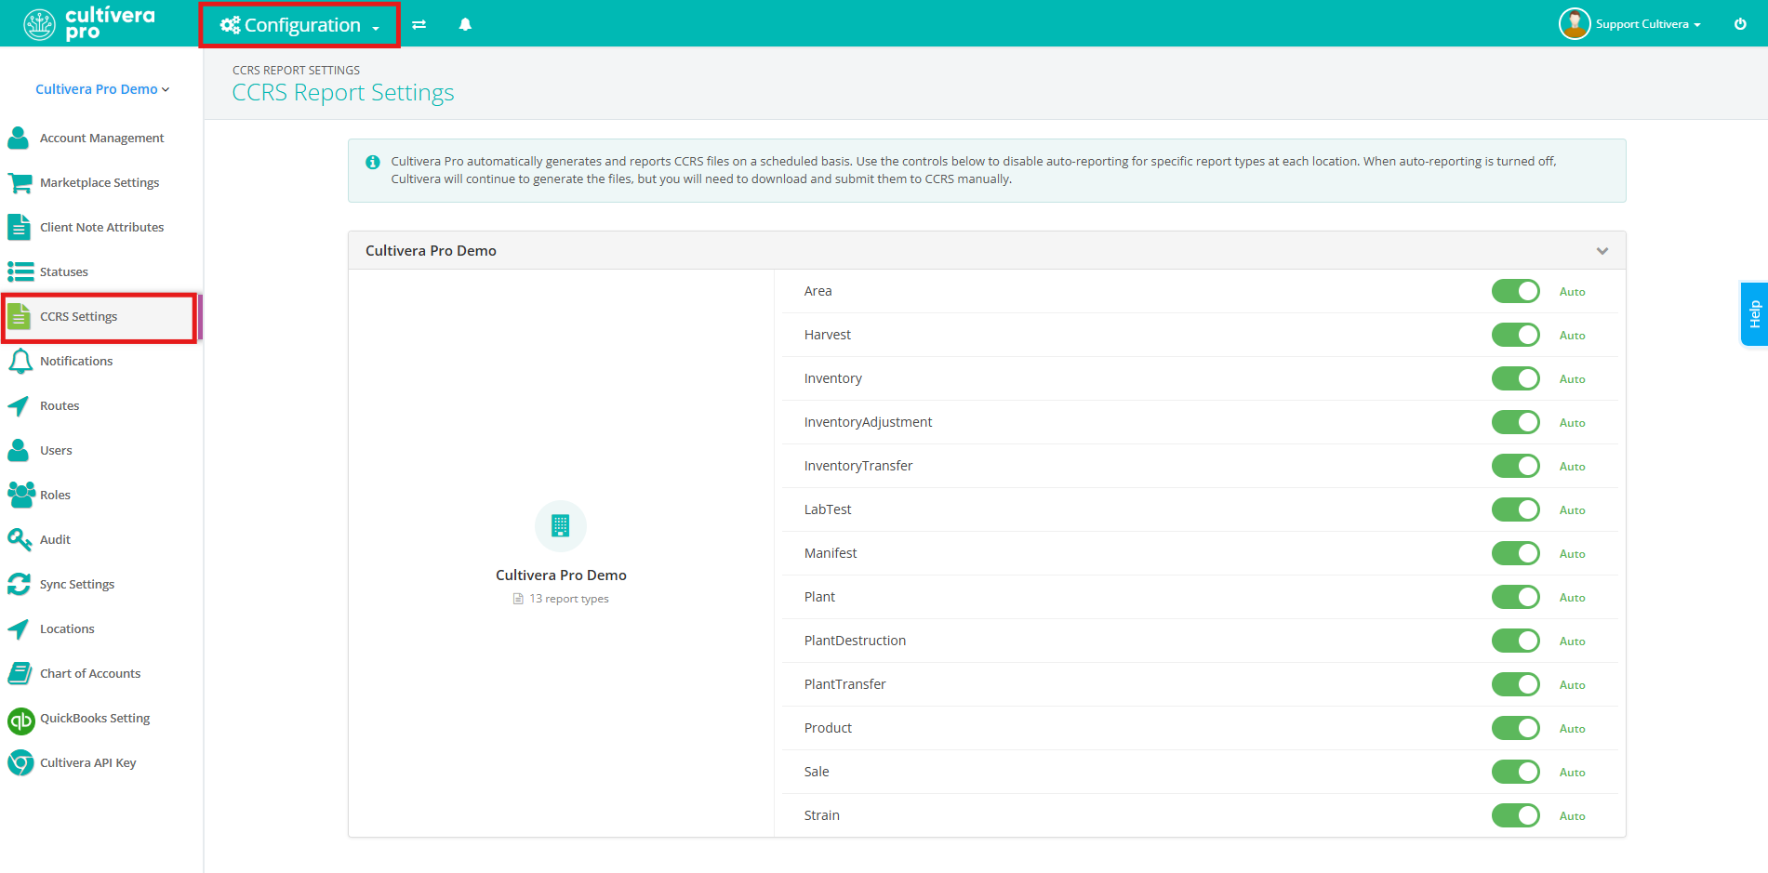
Task: Click the Client Note Attributes document icon
Action: [x=19, y=227]
